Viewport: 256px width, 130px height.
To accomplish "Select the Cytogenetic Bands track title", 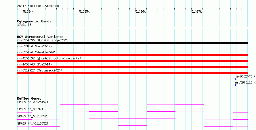I will [x=34, y=21].
